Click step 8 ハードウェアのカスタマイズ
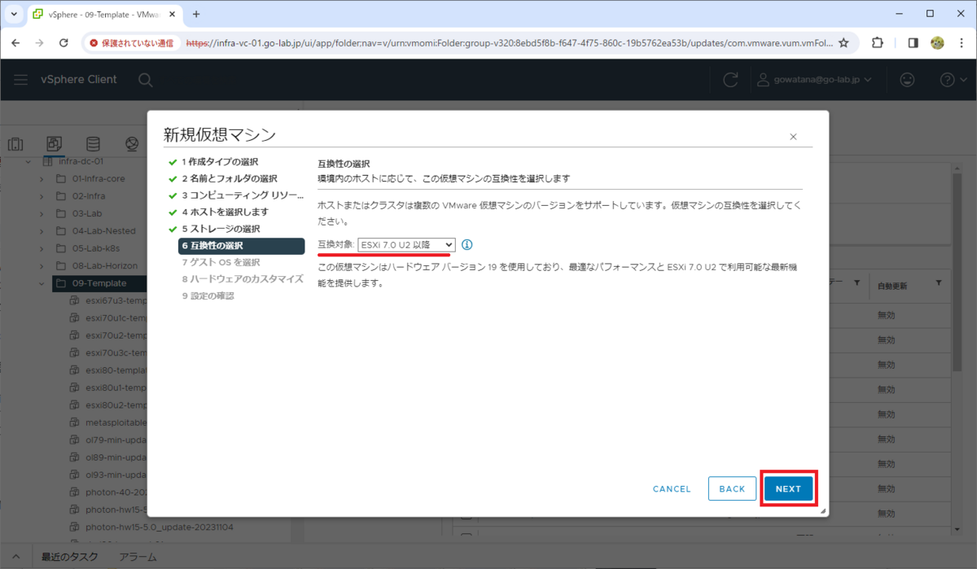 242,278
